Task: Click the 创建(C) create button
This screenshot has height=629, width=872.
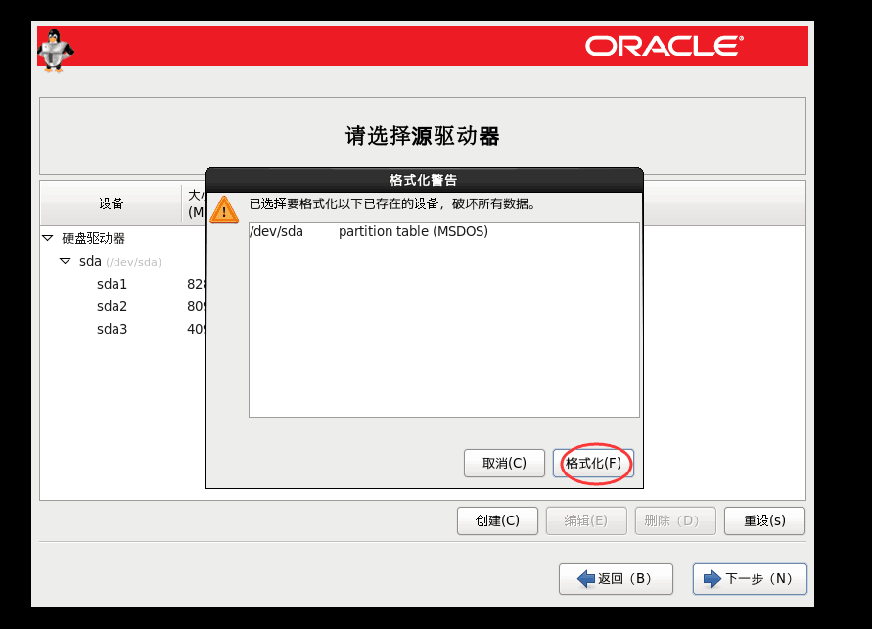Action: click(497, 521)
